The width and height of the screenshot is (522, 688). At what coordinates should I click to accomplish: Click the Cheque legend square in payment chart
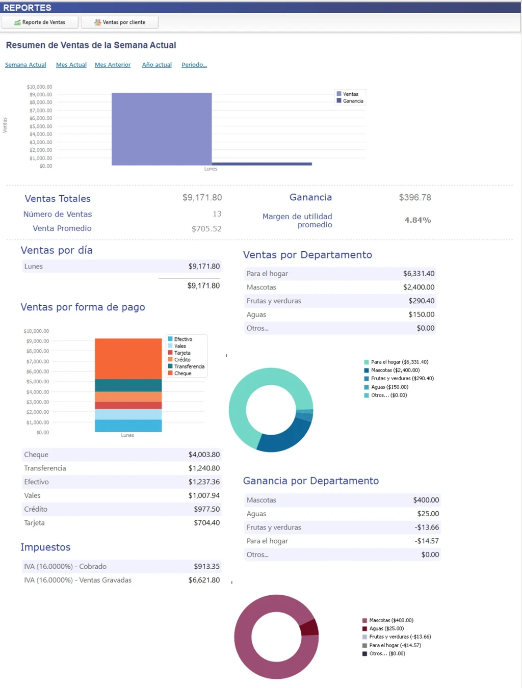(x=170, y=373)
